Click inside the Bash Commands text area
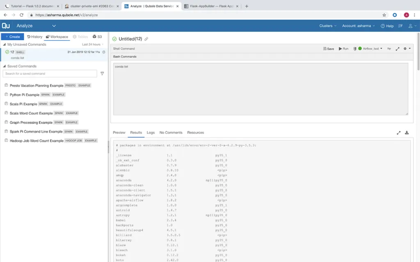The width and height of the screenshot is (420, 262). click(x=260, y=89)
